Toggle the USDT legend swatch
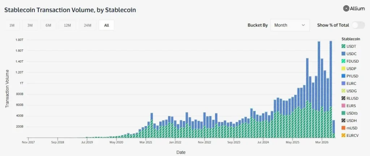This screenshot has height=156, width=370. (343, 46)
